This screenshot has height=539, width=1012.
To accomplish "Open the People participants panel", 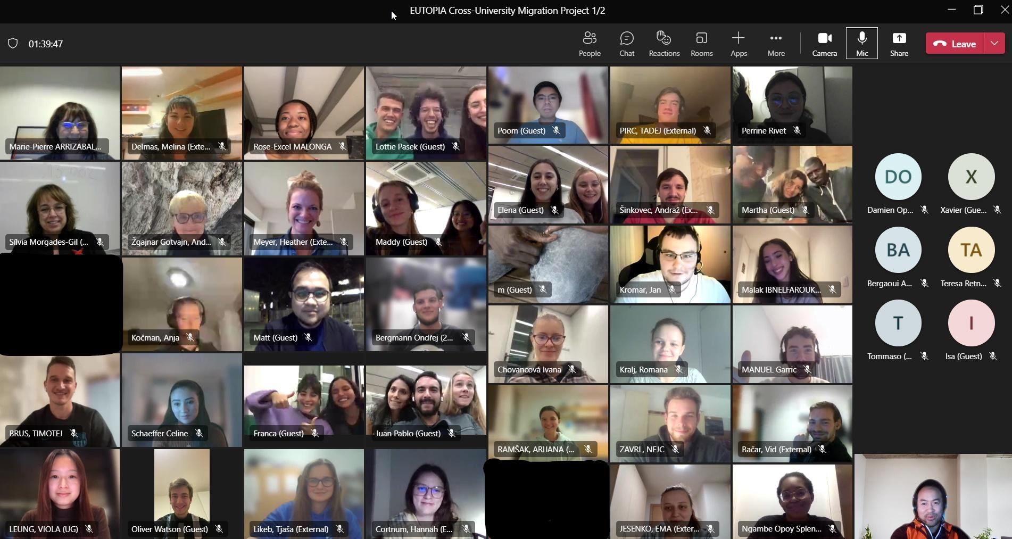I will coord(590,44).
